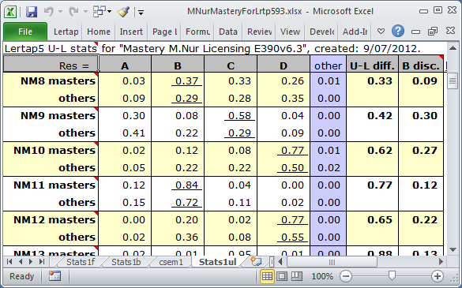The image size is (462, 288).
Task: Jump to the first sheet tab
Action: coord(9,261)
